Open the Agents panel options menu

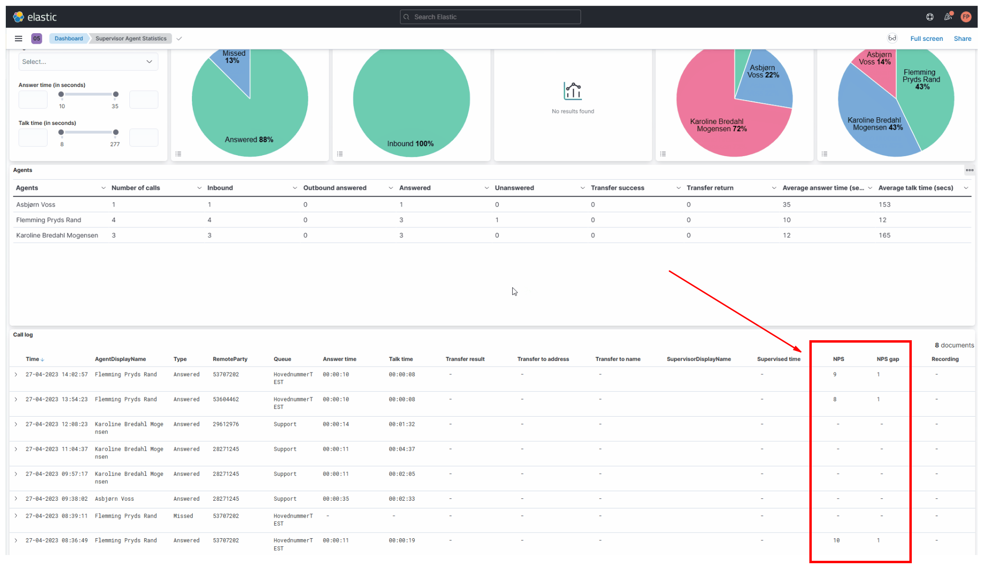(969, 170)
